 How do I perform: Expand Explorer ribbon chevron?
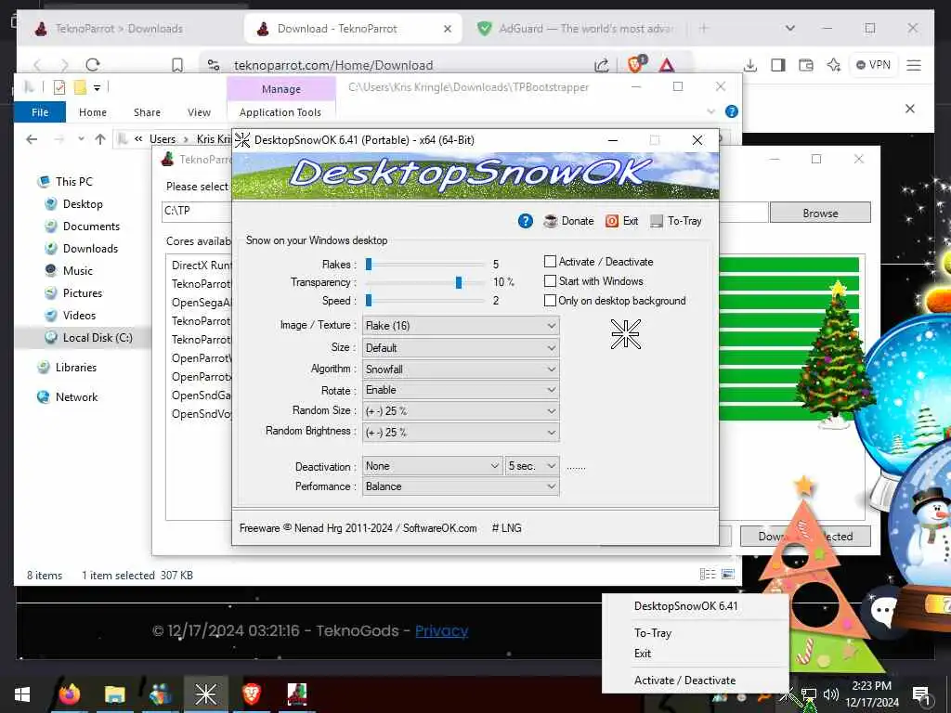(x=710, y=111)
